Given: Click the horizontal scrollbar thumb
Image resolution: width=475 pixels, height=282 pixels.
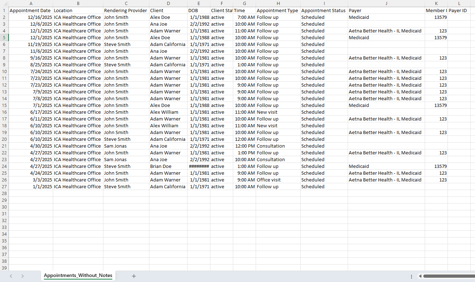Looking at the screenshot, I should [x=449, y=276].
